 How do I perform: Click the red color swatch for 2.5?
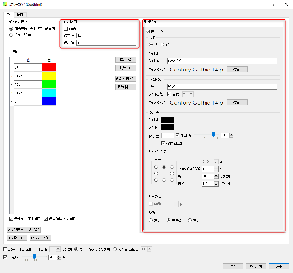49,68
